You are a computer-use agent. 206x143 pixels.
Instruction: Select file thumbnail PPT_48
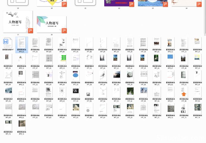click(49, 92)
